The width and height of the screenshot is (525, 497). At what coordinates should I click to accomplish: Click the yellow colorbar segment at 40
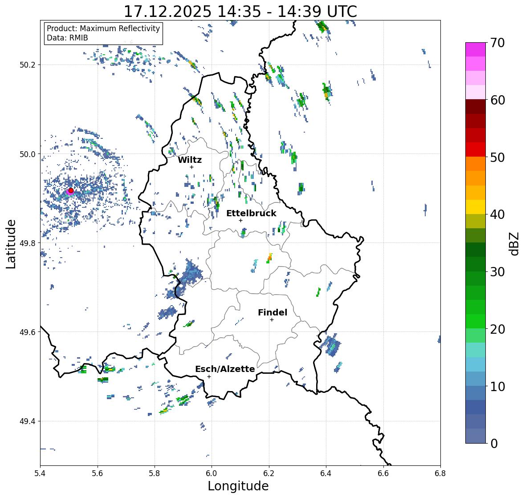pyautogui.click(x=476, y=207)
